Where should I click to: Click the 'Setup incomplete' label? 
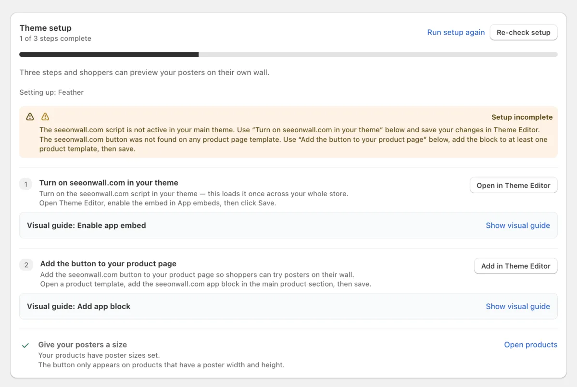(x=522, y=117)
